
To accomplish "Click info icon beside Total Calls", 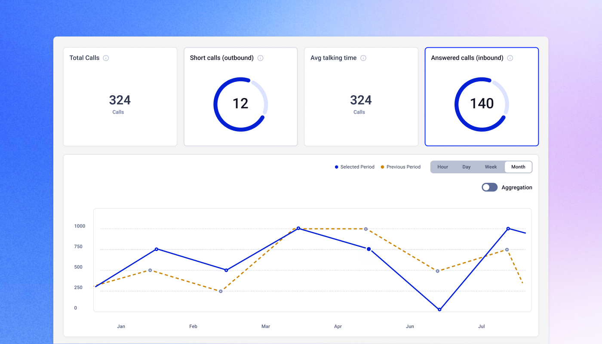I will pyautogui.click(x=106, y=58).
